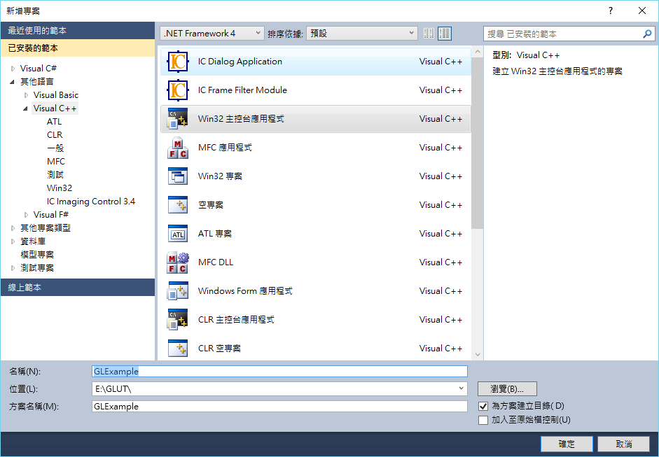
Task: Collapse the 其他語言 tree node
Action: point(13,82)
